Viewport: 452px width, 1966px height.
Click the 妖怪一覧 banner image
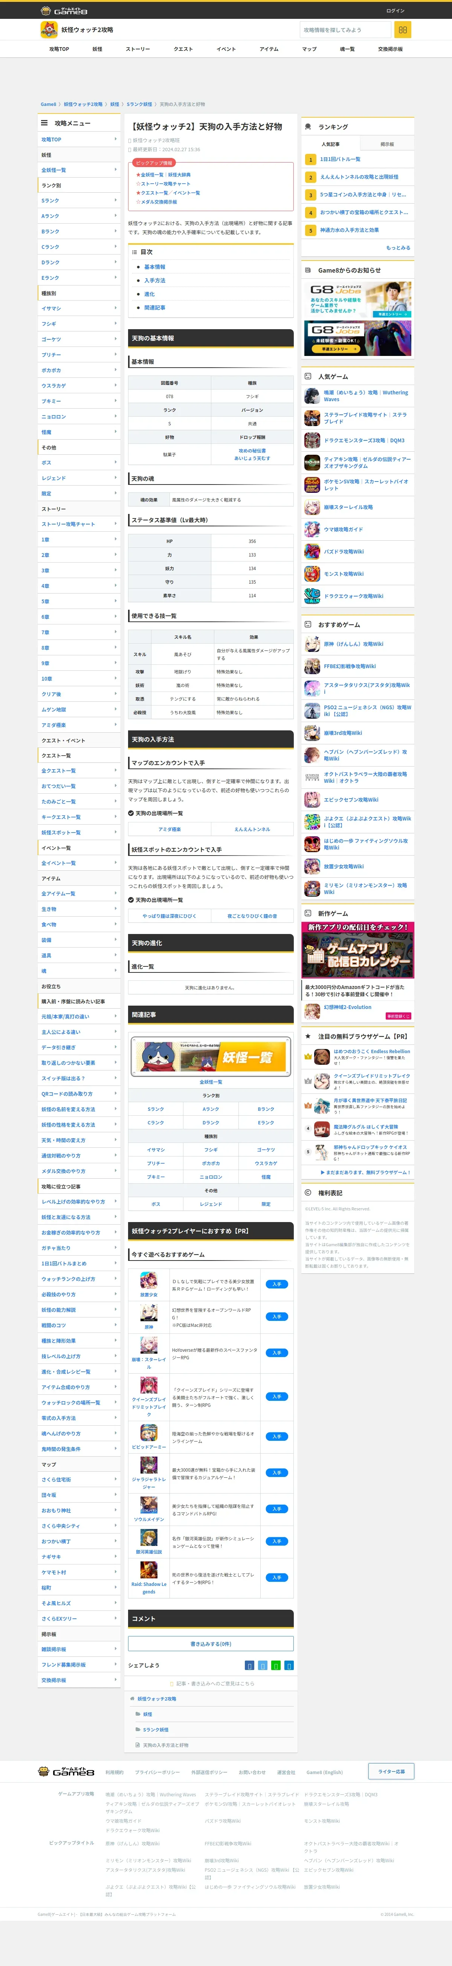point(211,1056)
